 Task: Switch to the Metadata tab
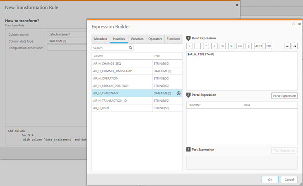click(x=101, y=39)
